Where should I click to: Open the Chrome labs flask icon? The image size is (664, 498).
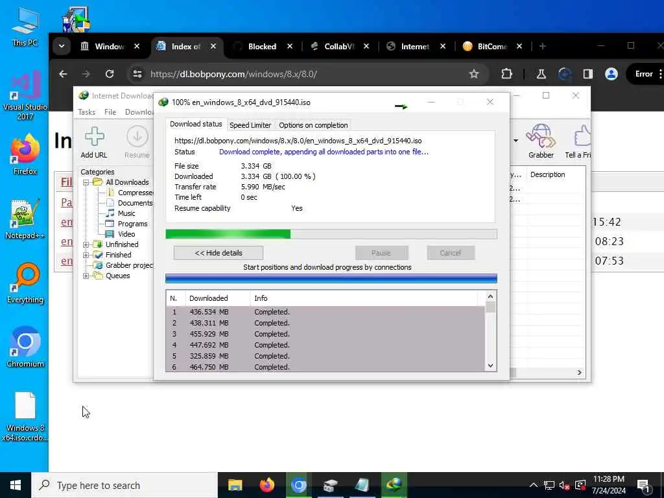pyautogui.click(x=541, y=74)
